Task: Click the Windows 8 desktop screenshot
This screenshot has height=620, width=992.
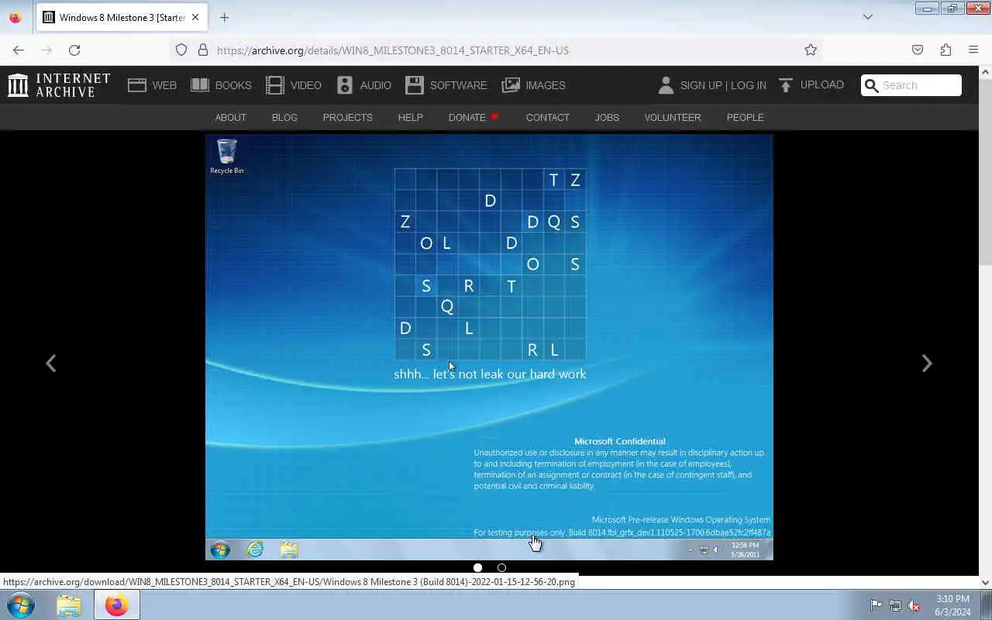Action: click(x=489, y=347)
